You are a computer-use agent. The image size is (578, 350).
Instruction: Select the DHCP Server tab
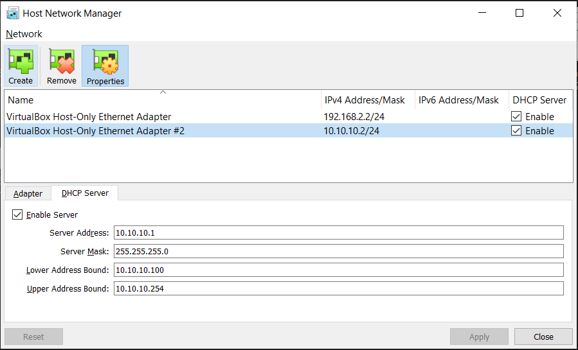[x=85, y=193]
